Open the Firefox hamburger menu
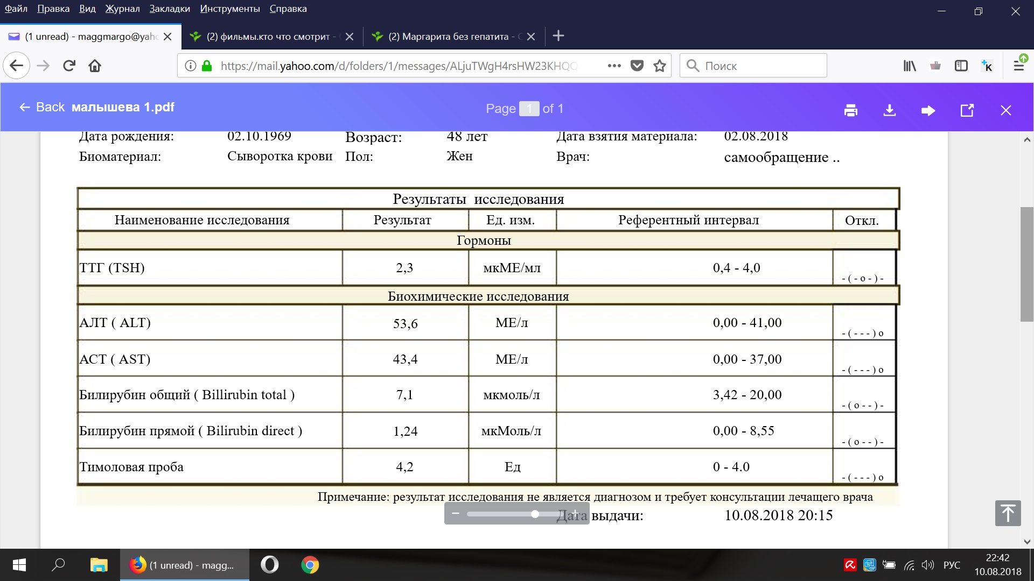 [1019, 66]
